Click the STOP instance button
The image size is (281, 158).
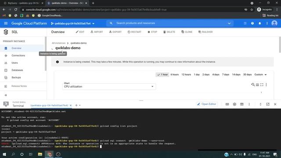(152, 32)
